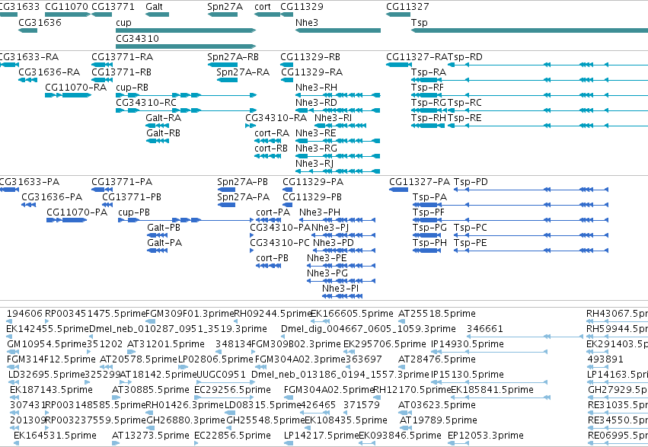The image size is (648, 447).
Task: Open EST FGM314F12.5prime label
Action: [51, 359]
